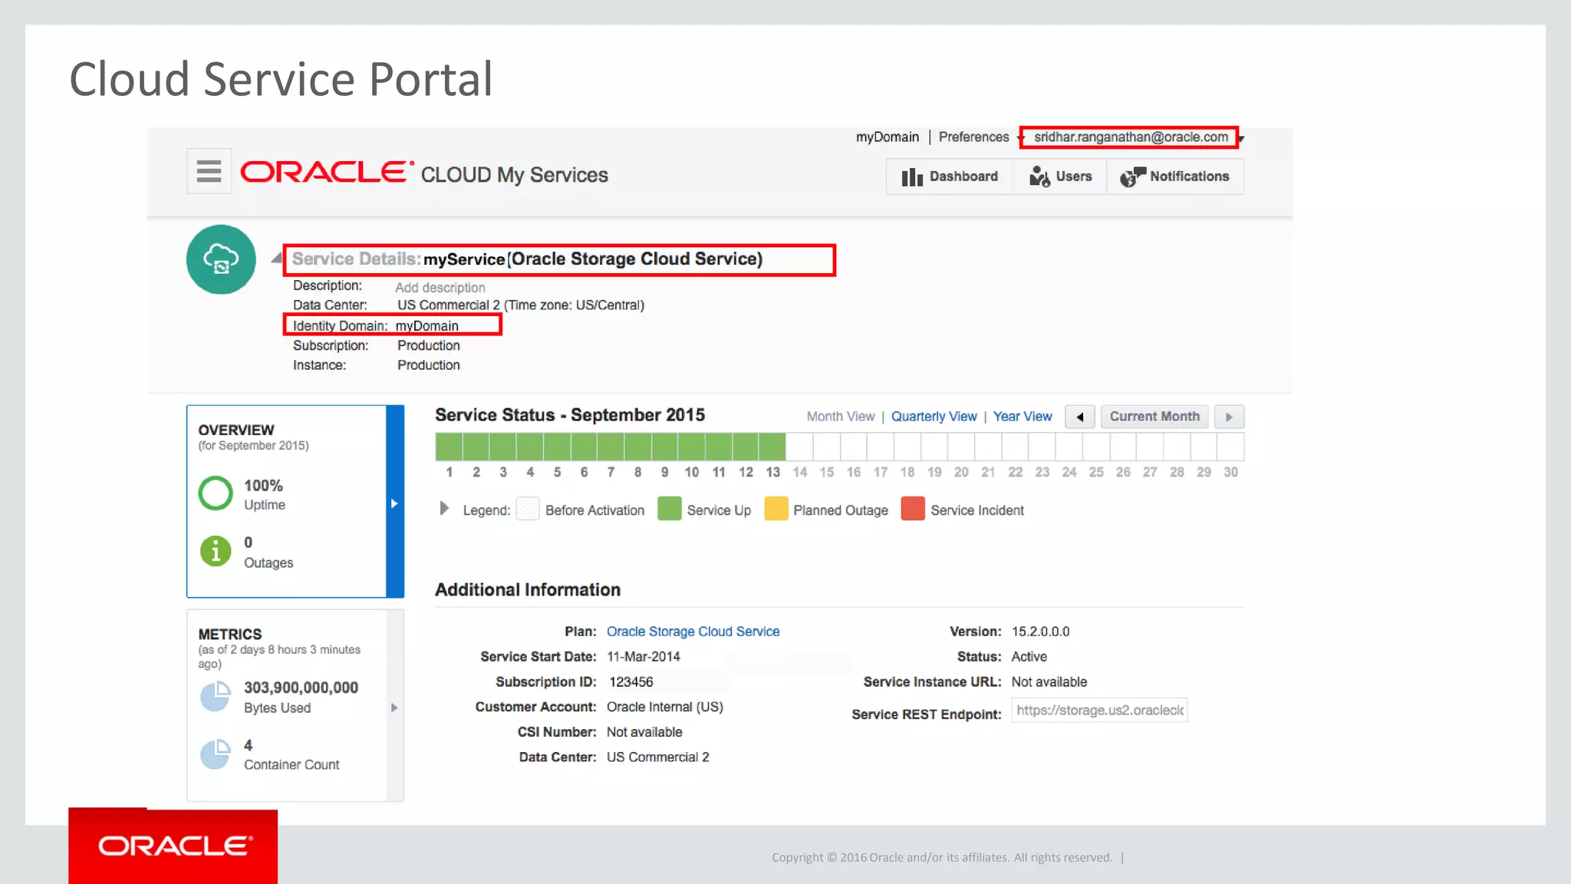Viewport: 1571px width, 884px height.
Task: Open the Oracle Storage Cloud Service plan link
Action: point(693,632)
